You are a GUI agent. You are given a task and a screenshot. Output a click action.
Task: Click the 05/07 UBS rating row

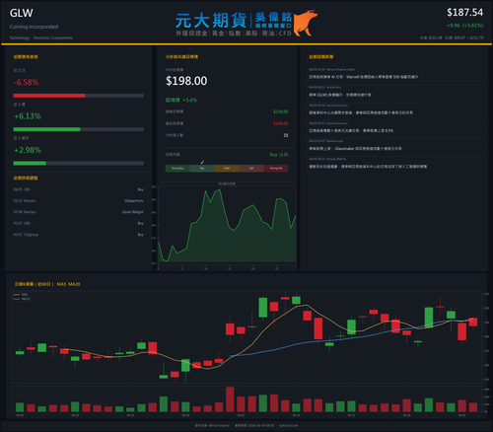(x=79, y=223)
